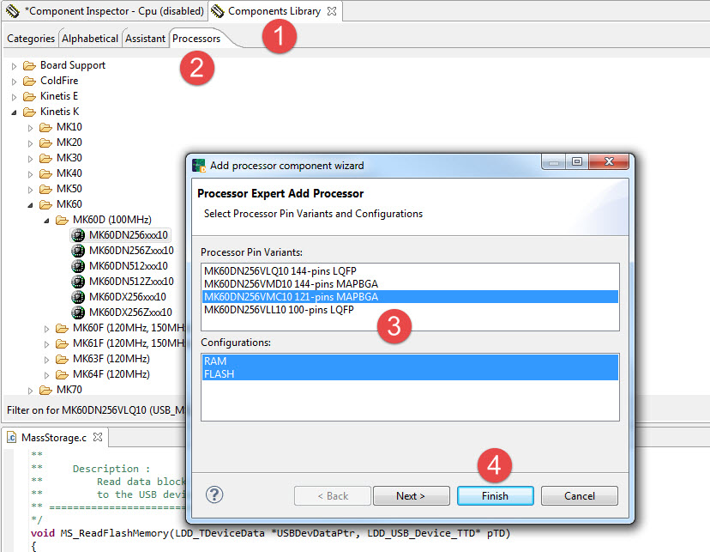Open the Processors tab
This screenshot has height=552, width=710.
pos(196,39)
